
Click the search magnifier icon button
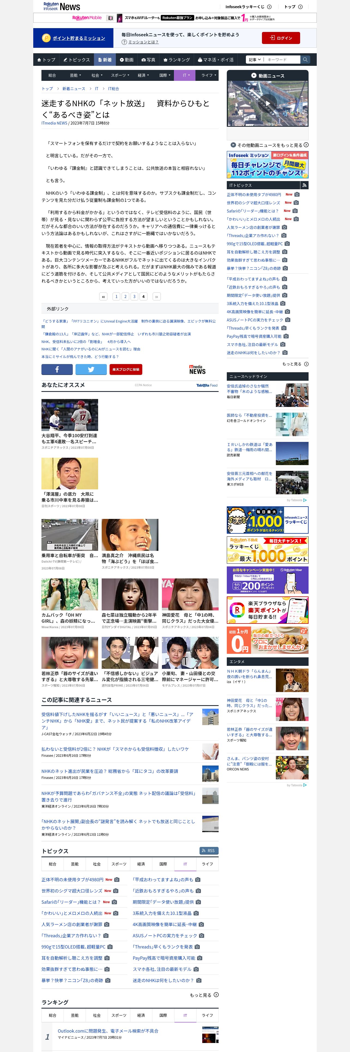tap(305, 60)
